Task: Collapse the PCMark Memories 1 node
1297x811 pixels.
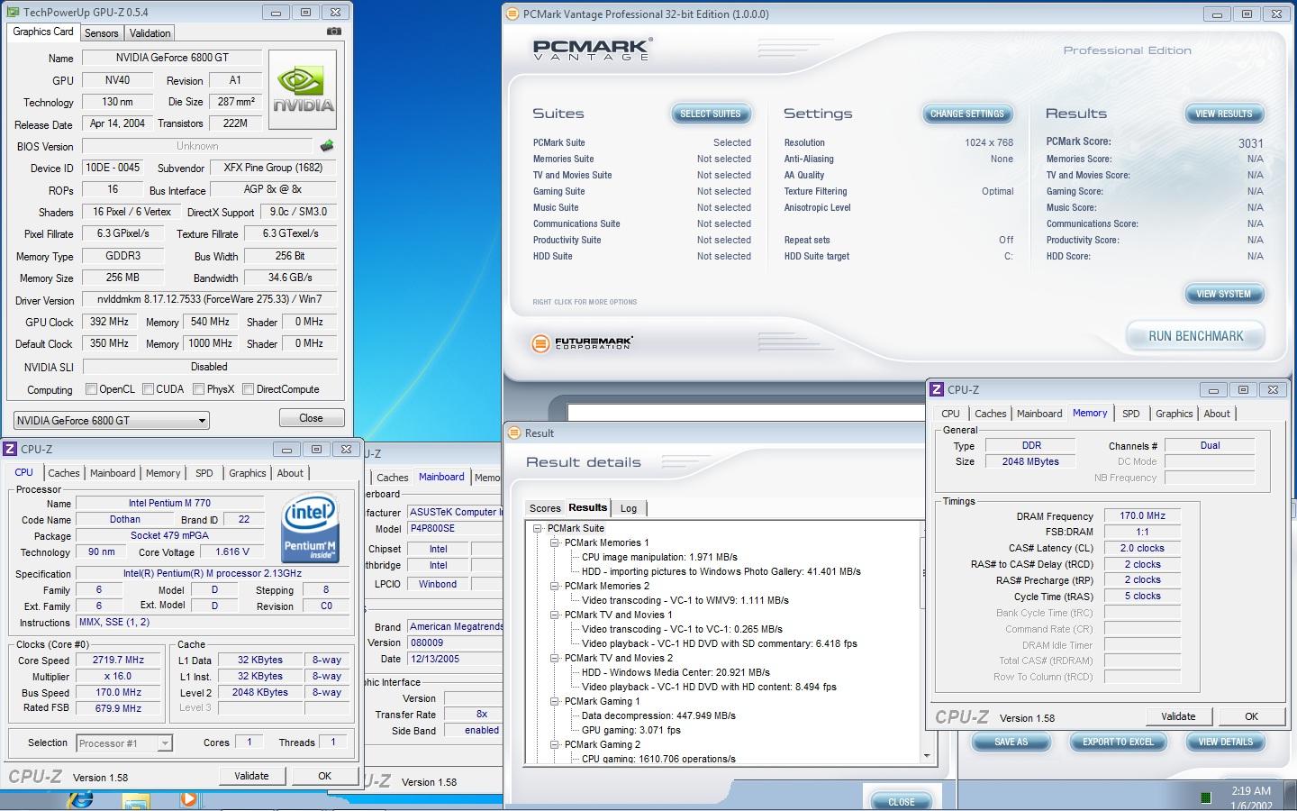Action: tap(555, 543)
